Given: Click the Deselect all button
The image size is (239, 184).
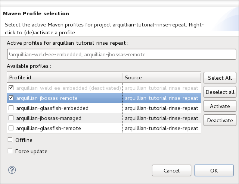Looking at the screenshot, I should (220, 92).
